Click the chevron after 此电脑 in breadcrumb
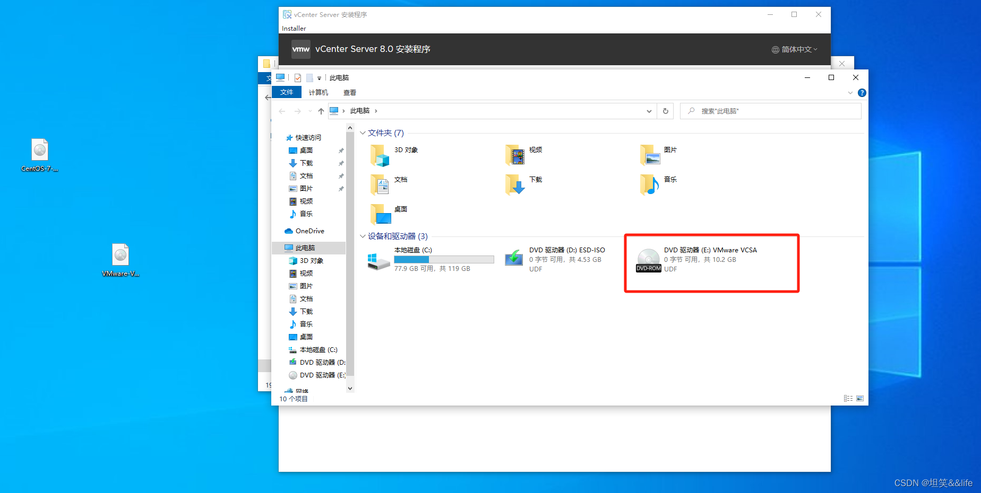 click(376, 111)
